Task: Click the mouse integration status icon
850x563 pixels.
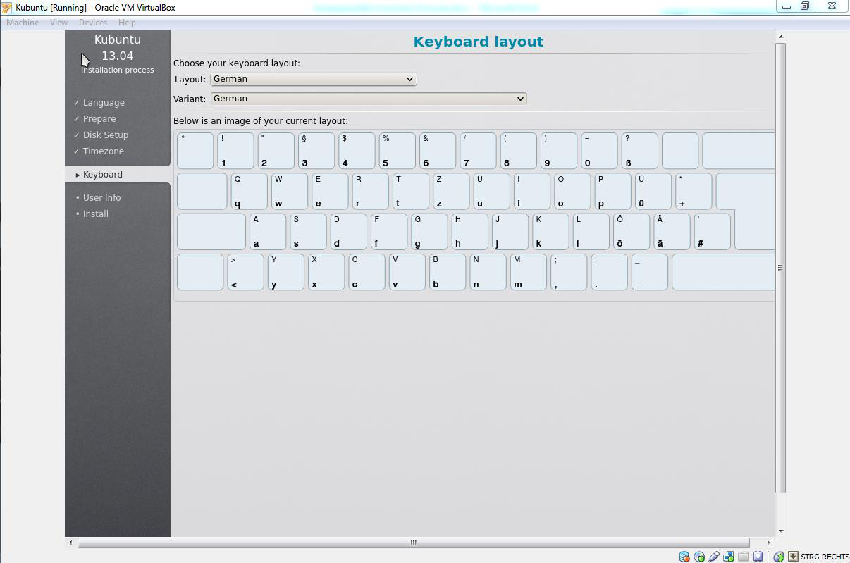Action: 779,557
